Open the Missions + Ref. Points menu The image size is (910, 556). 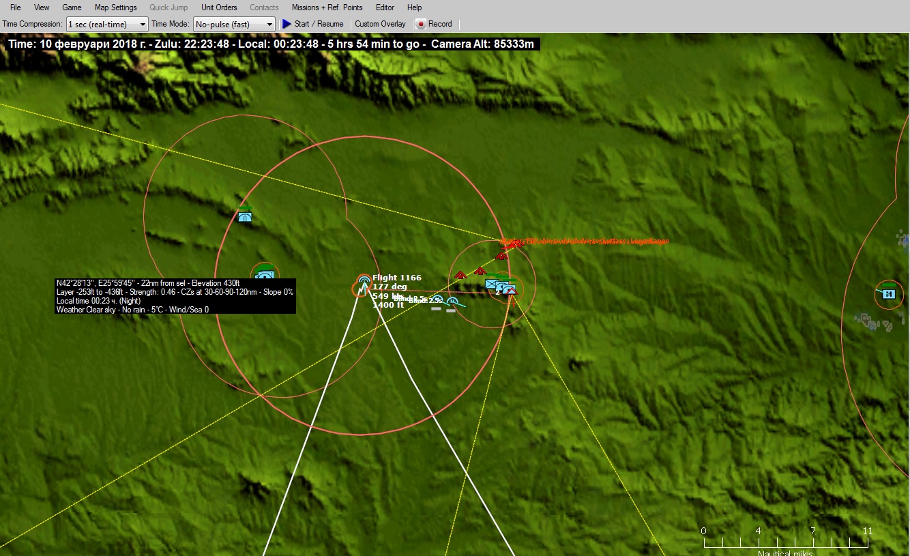point(327,8)
